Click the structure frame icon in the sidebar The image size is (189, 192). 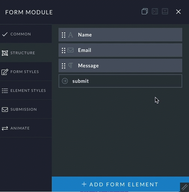5,53
